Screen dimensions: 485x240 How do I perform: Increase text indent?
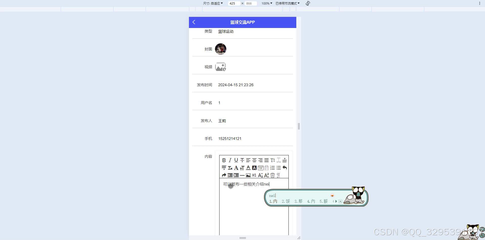click(x=236, y=175)
